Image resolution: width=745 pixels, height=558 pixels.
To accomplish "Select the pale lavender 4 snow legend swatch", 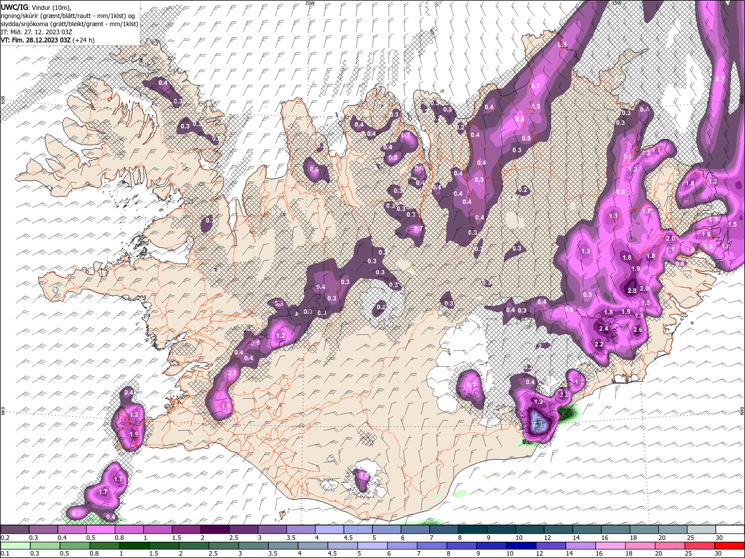I will click(x=329, y=530).
